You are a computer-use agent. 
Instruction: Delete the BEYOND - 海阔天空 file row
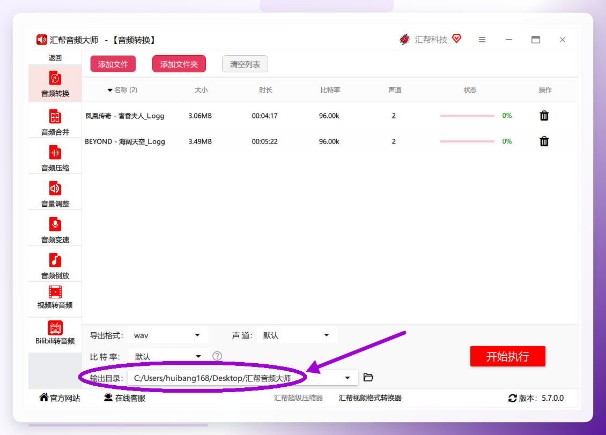coord(544,141)
